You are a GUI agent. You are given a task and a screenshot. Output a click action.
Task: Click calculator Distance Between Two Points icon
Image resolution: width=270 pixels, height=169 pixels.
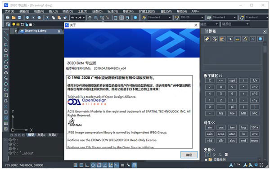point(238,39)
